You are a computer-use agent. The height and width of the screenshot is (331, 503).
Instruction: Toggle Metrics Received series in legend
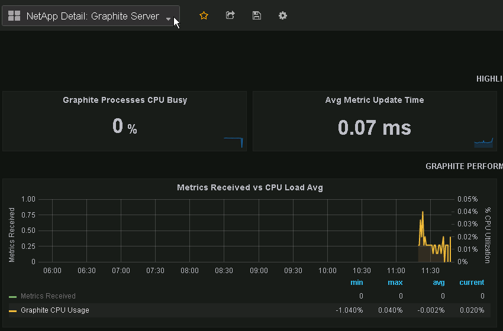[48, 296]
